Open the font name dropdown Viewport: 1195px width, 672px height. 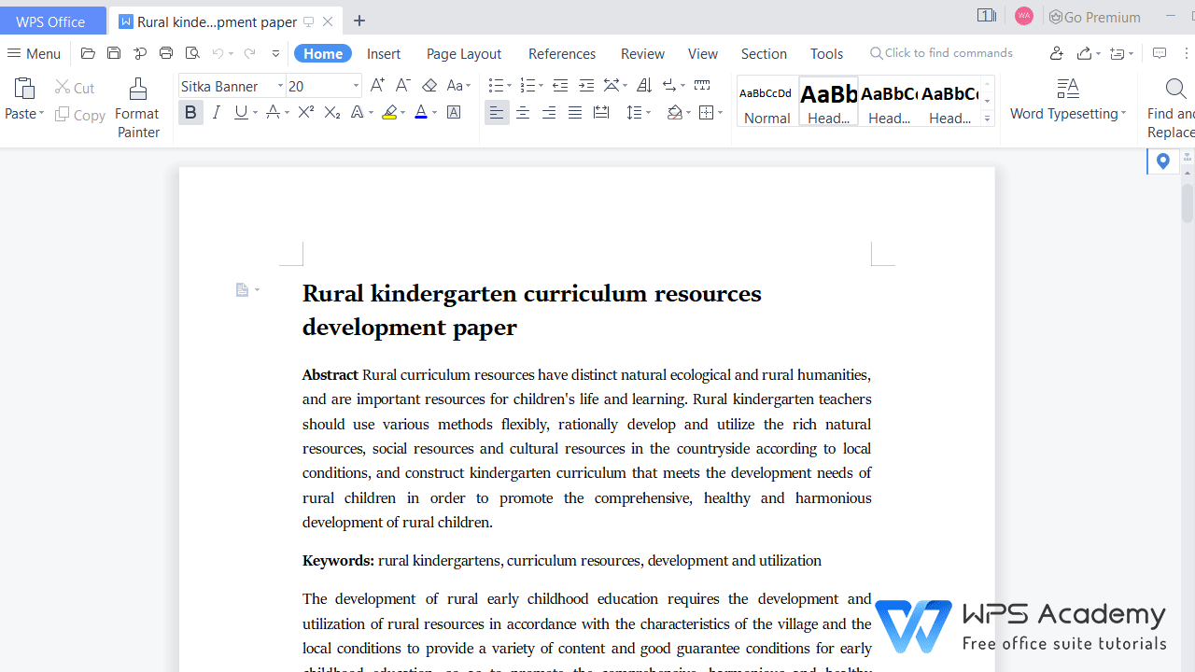[x=279, y=85]
